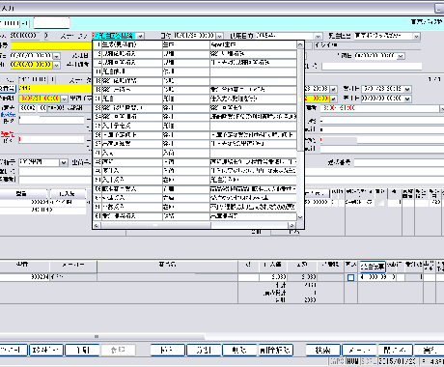Click the 2015/01 date in the status bar
The width and height of the screenshot is (444, 367).
[397, 361]
